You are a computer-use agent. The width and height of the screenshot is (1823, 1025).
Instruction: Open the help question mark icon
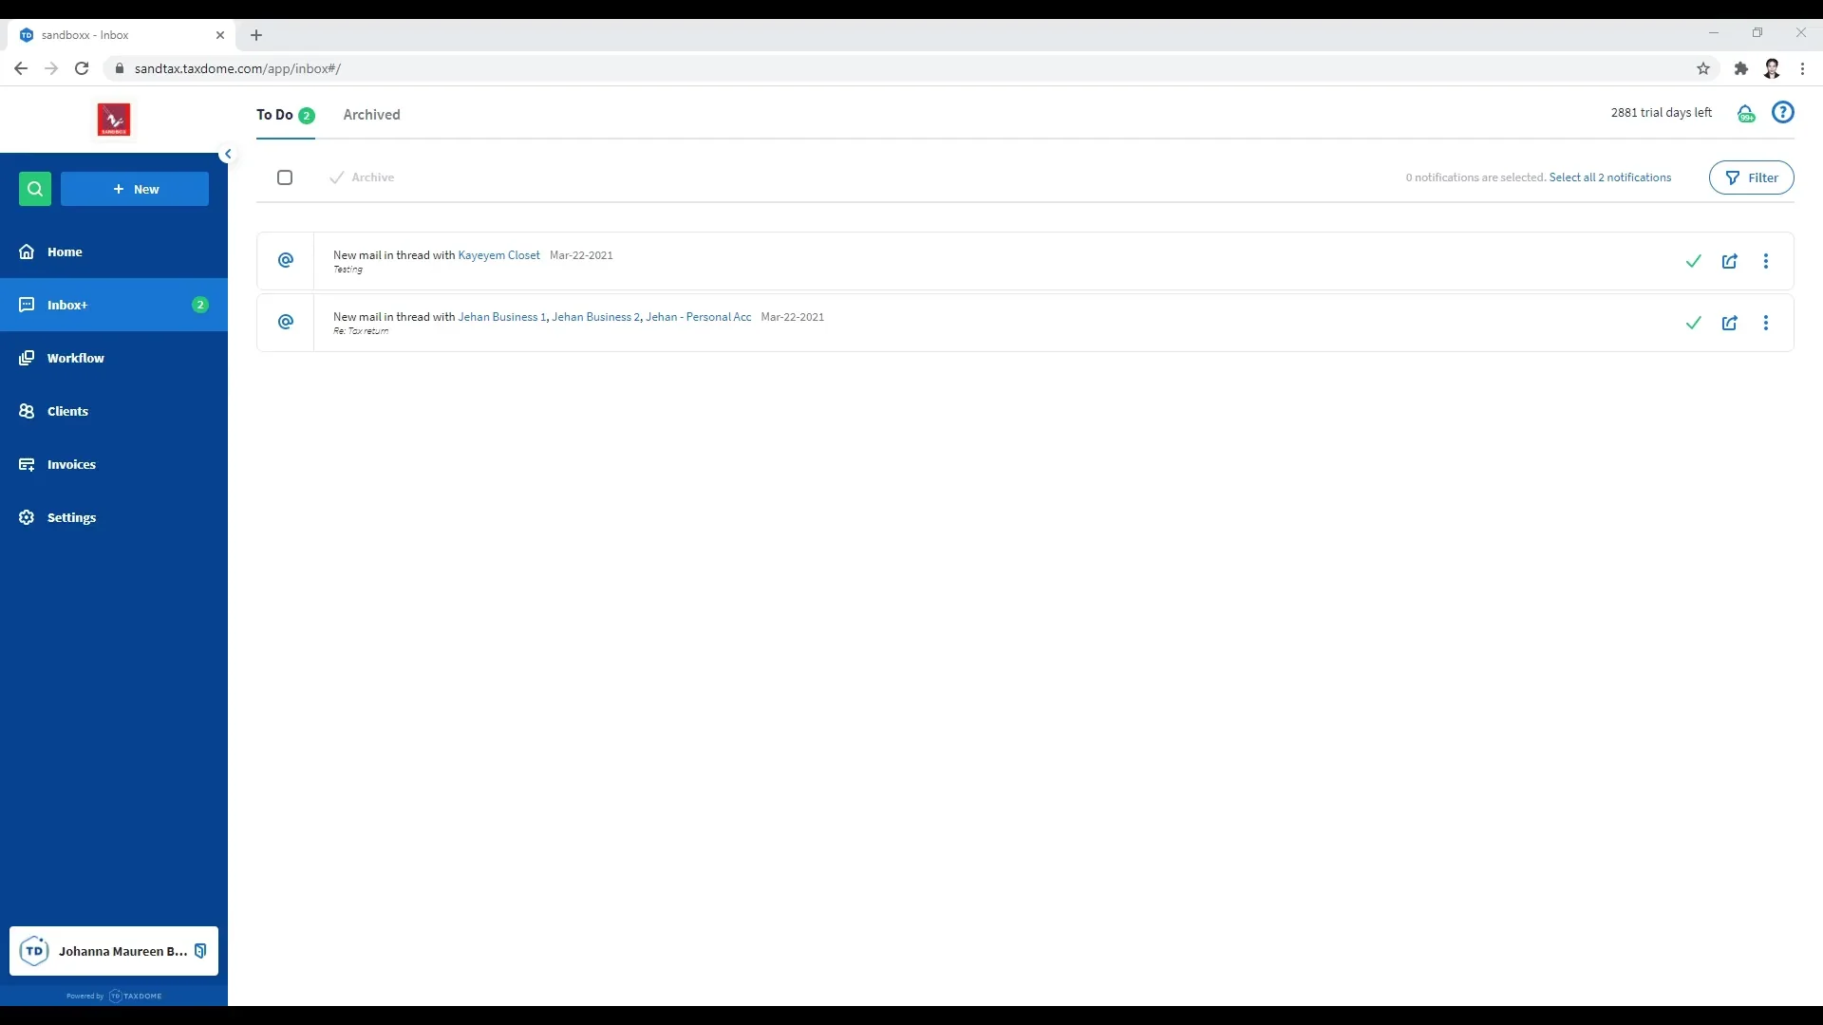click(x=1783, y=112)
